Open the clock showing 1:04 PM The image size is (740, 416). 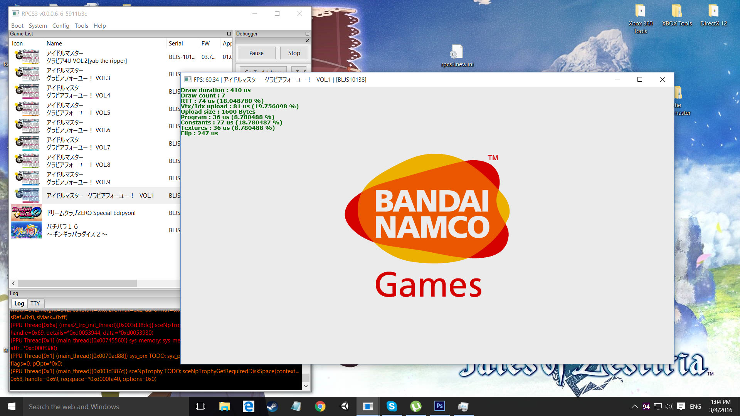[720, 406]
